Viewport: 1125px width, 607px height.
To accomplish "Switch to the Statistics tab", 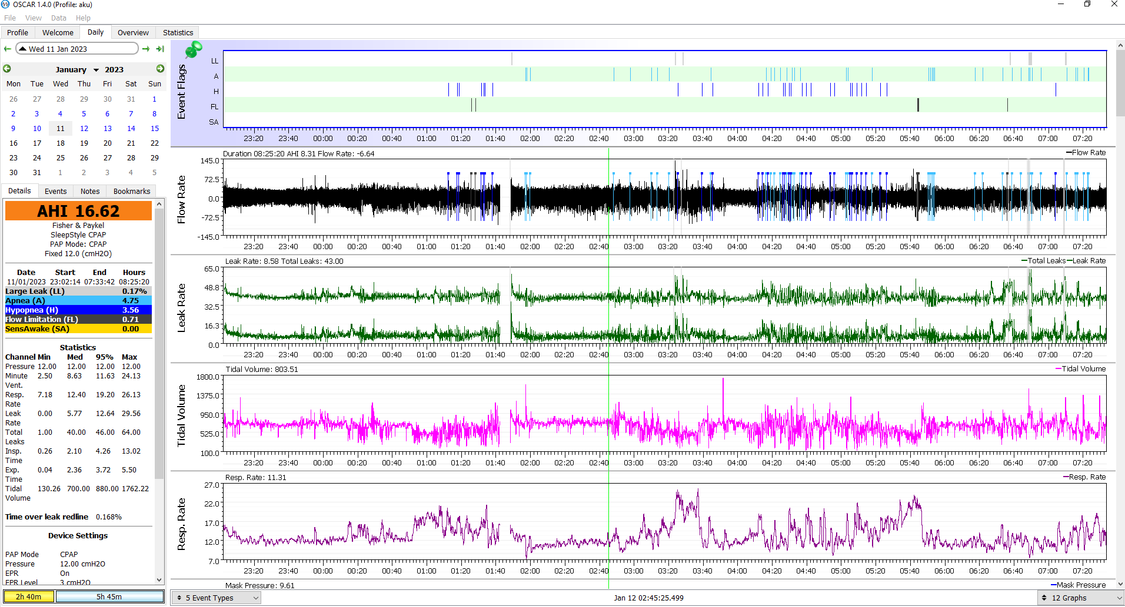I will click(178, 32).
